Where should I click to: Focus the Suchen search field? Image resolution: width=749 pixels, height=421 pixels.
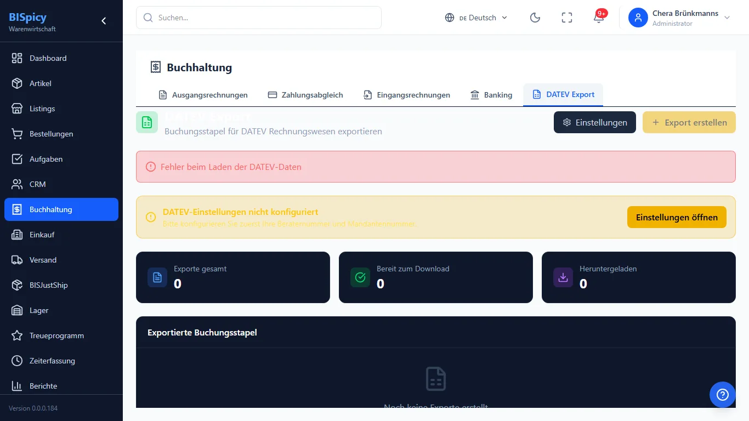click(259, 18)
